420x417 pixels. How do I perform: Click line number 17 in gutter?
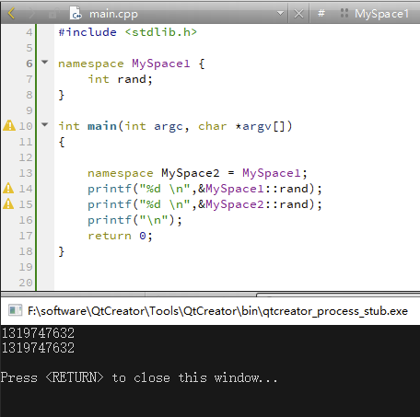click(26, 236)
